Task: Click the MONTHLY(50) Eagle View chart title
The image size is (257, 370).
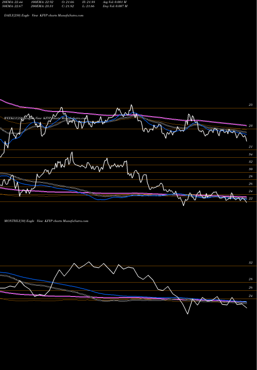Action: [46, 221]
